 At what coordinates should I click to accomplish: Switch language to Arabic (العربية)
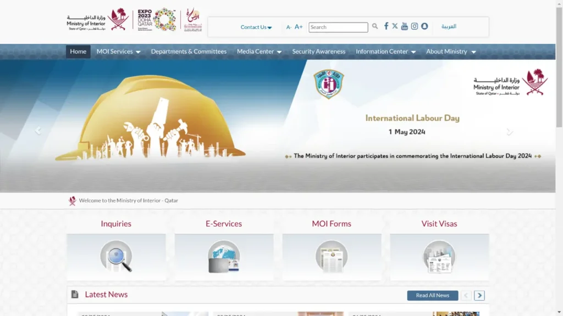(449, 26)
